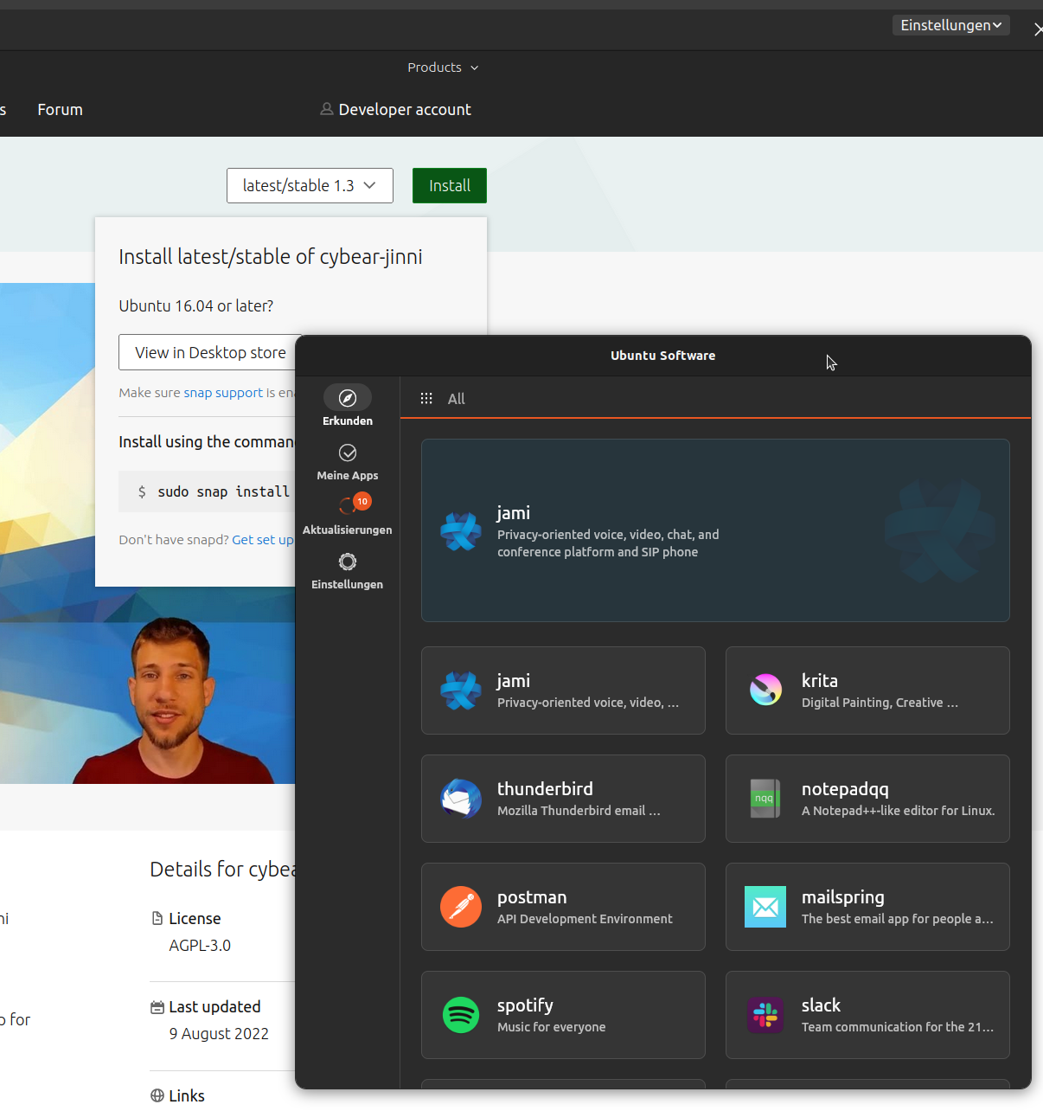Screen dimensions: 1043x1111
Task: Click jami icon in featured banner
Action: 461,531
